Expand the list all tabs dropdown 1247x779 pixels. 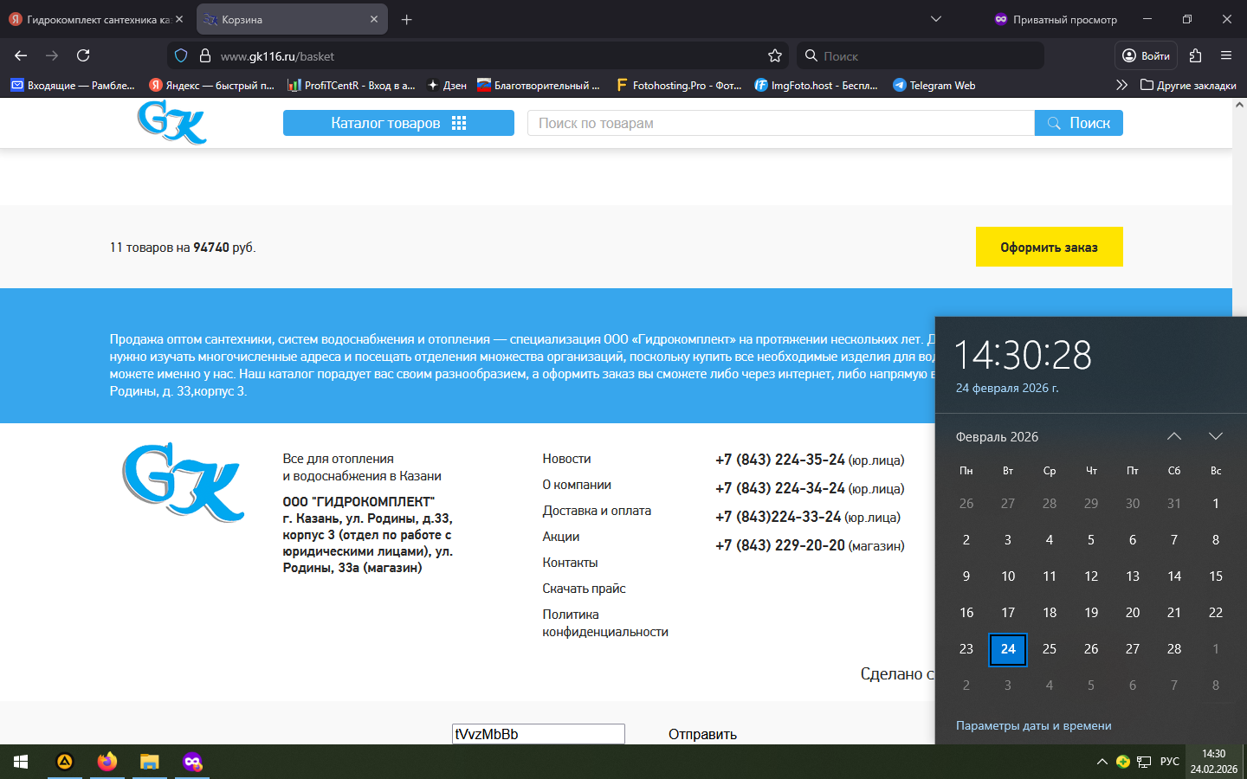[x=935, y=19]
